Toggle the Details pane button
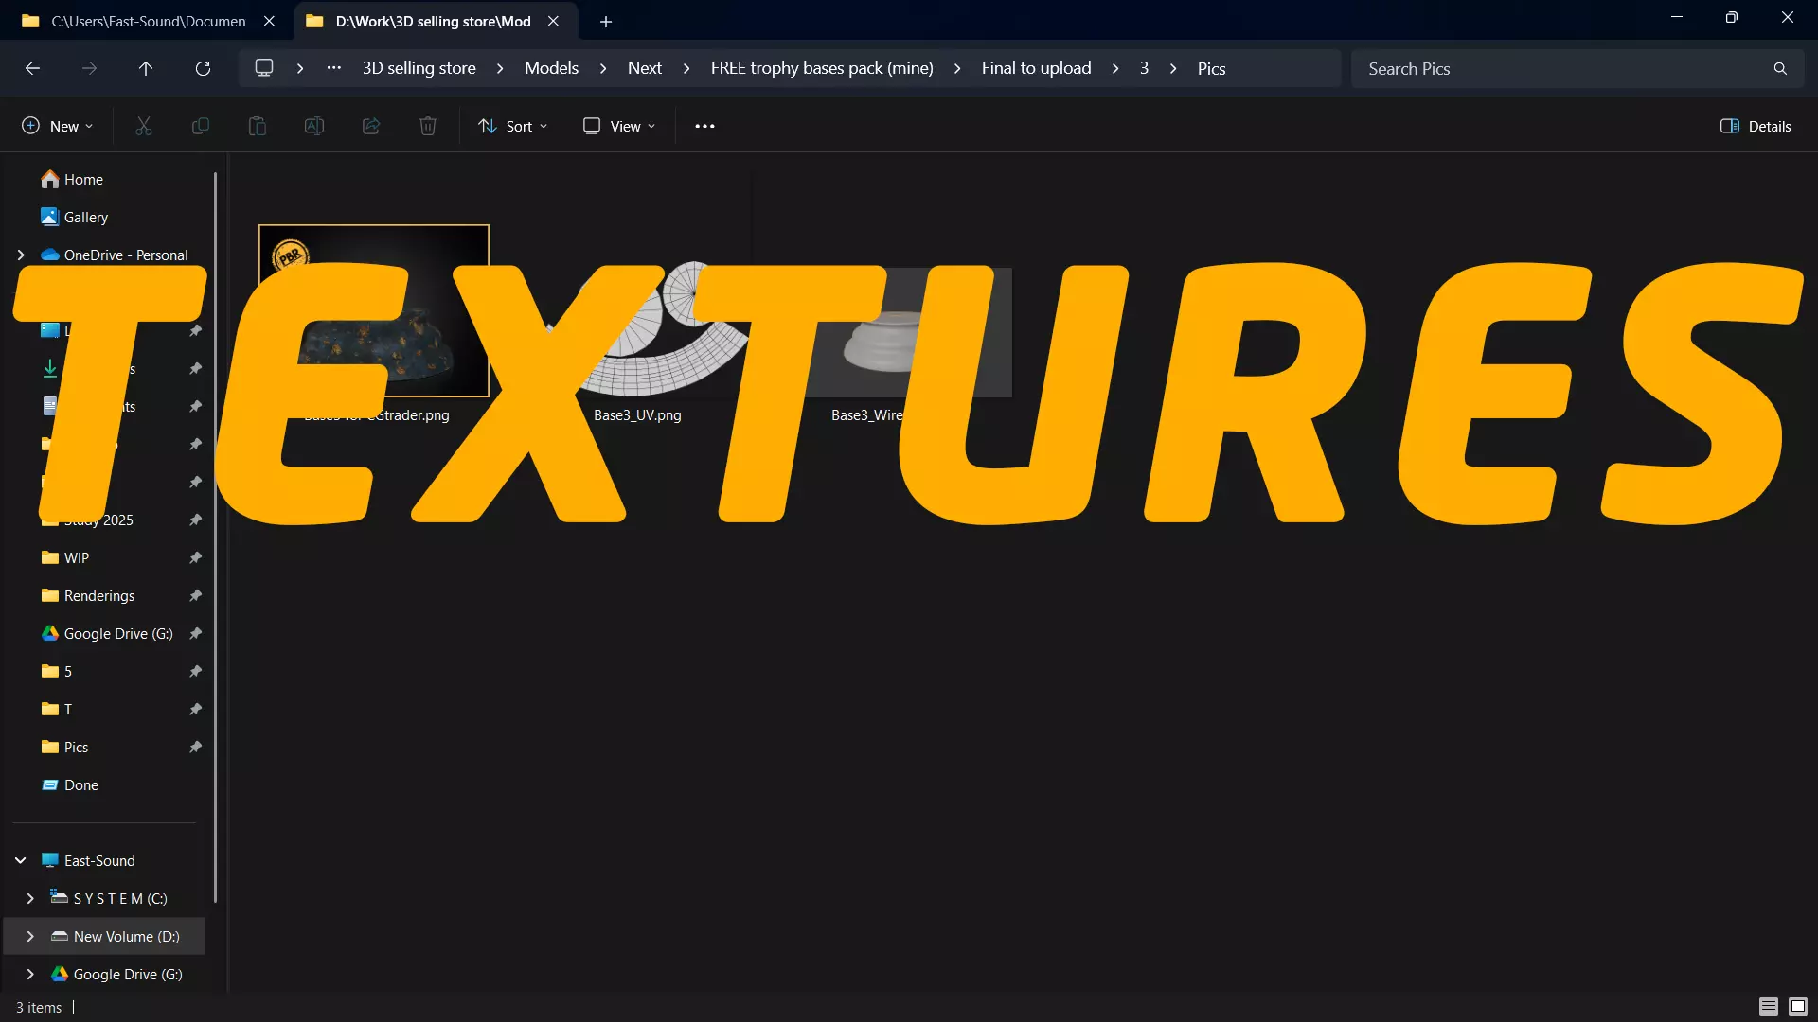The width and height of the screenshot is (1818, 1022). click(1756, 126)
